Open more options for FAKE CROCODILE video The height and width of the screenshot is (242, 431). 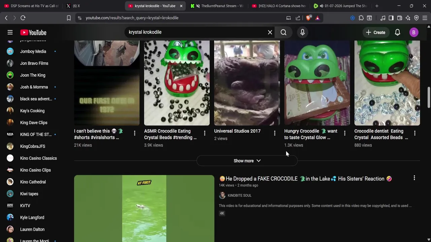414,178
